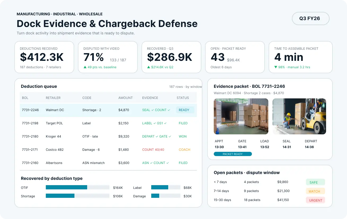The image size is (347, 219).
Task: Click the red COUNT 40/40 evidence text
Action: click(x=153, y=150)
